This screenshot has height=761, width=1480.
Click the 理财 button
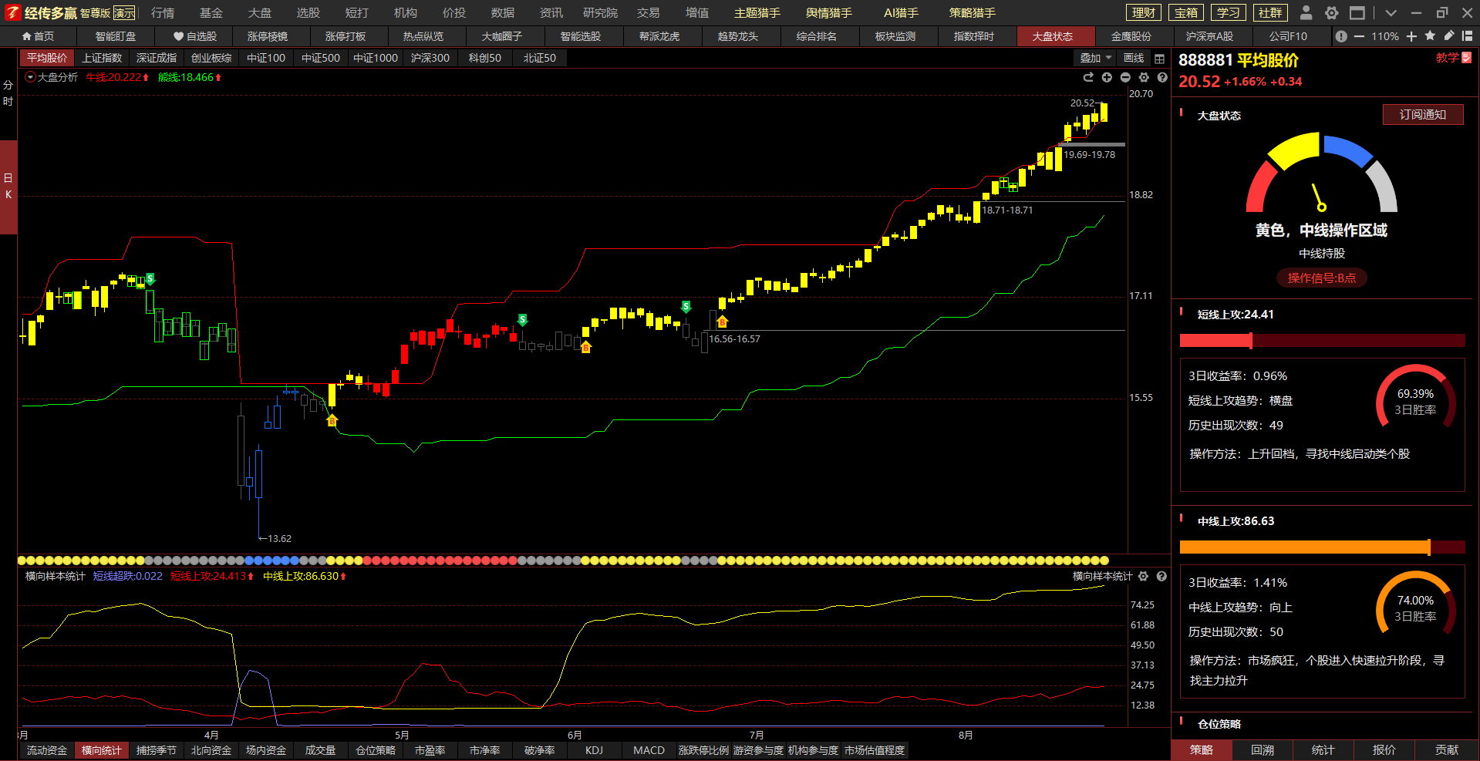(x=1144, y=12)
